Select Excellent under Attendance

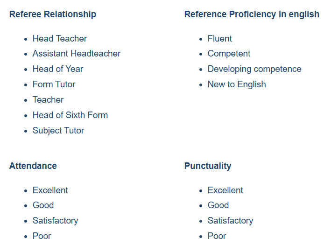(50, 190)
